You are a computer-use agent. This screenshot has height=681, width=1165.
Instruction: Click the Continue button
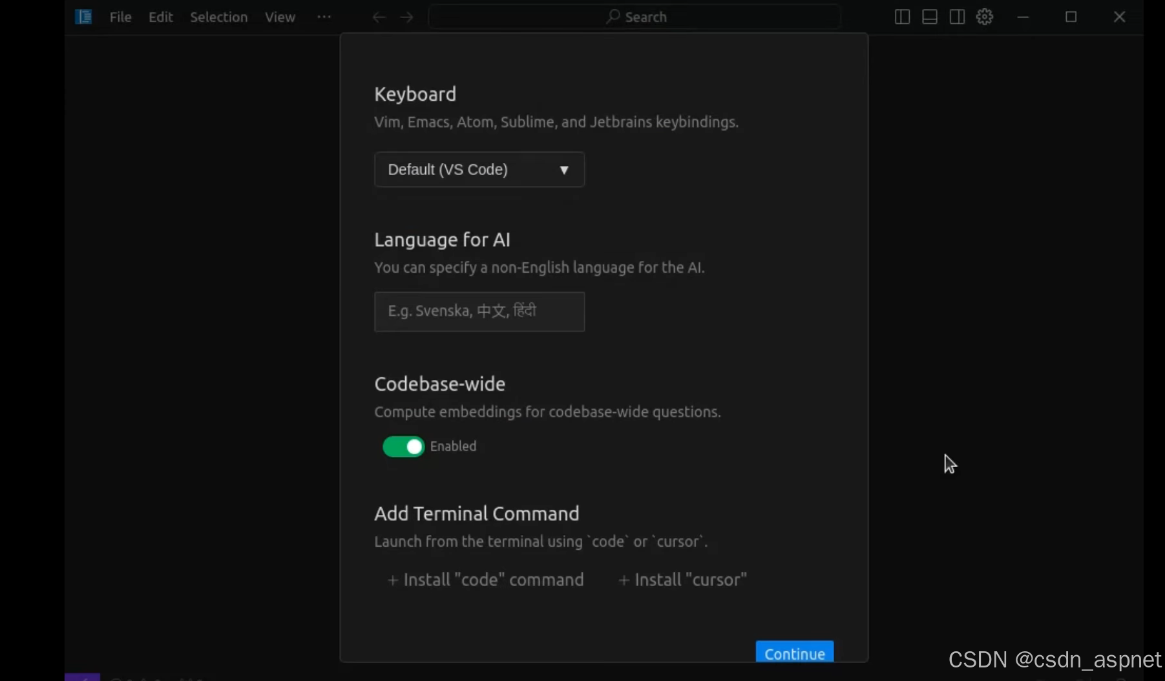(795, 652)
